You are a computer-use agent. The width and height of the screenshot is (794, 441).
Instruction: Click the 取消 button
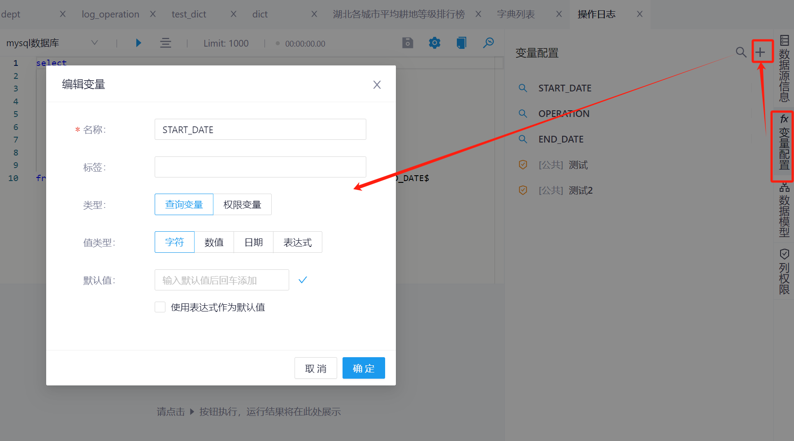316,368
